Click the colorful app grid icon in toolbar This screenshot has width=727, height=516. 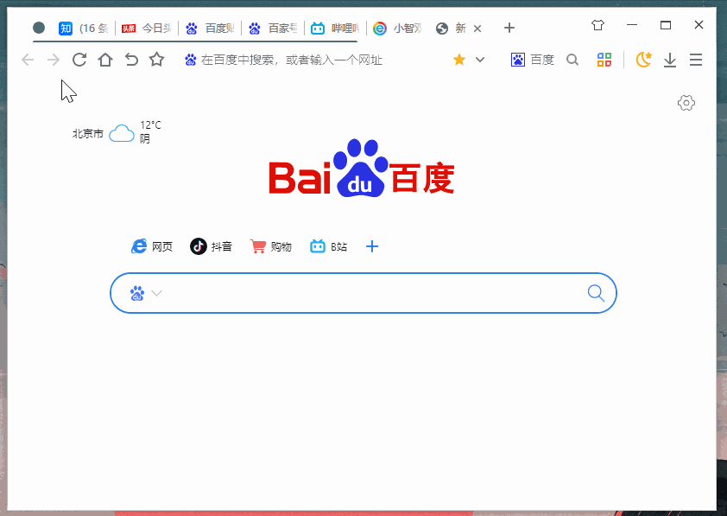604,60
